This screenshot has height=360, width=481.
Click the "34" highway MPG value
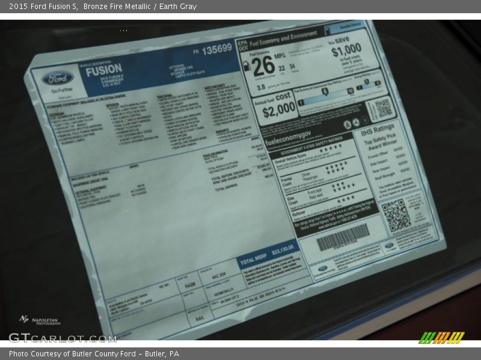pyautogui.click(x=292, y=67)
